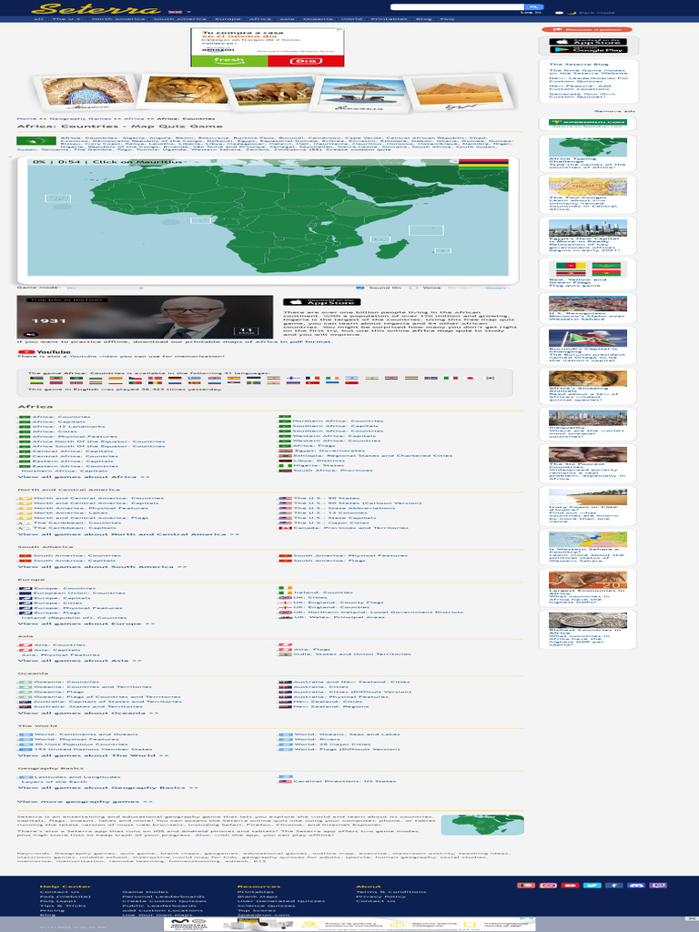Image resolution: width=699 pixels, height=932 pixels.
Task: Click the Seterra logo in the header
Action: click(96, 8)
